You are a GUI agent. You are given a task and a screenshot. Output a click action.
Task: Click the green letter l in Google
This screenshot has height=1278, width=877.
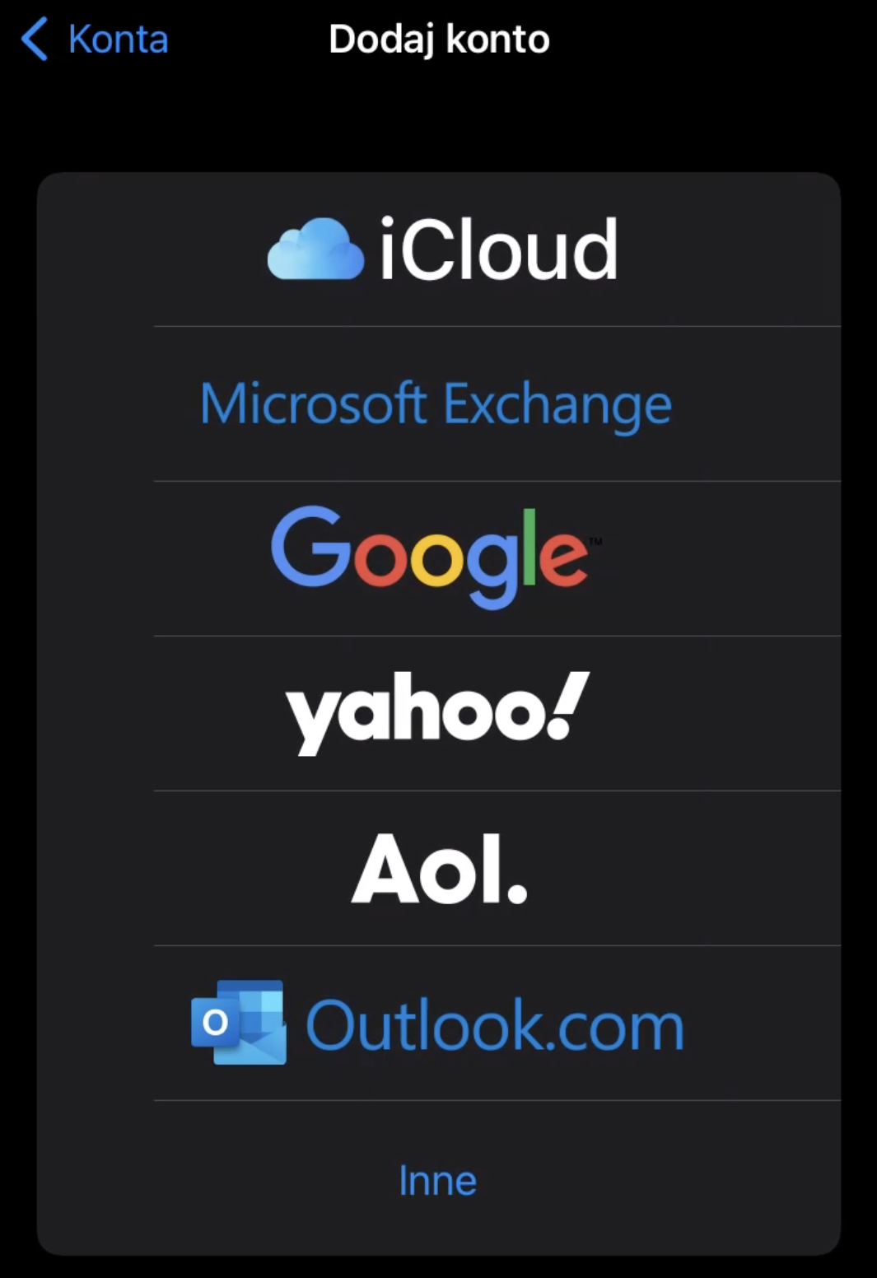click(529, 547)
